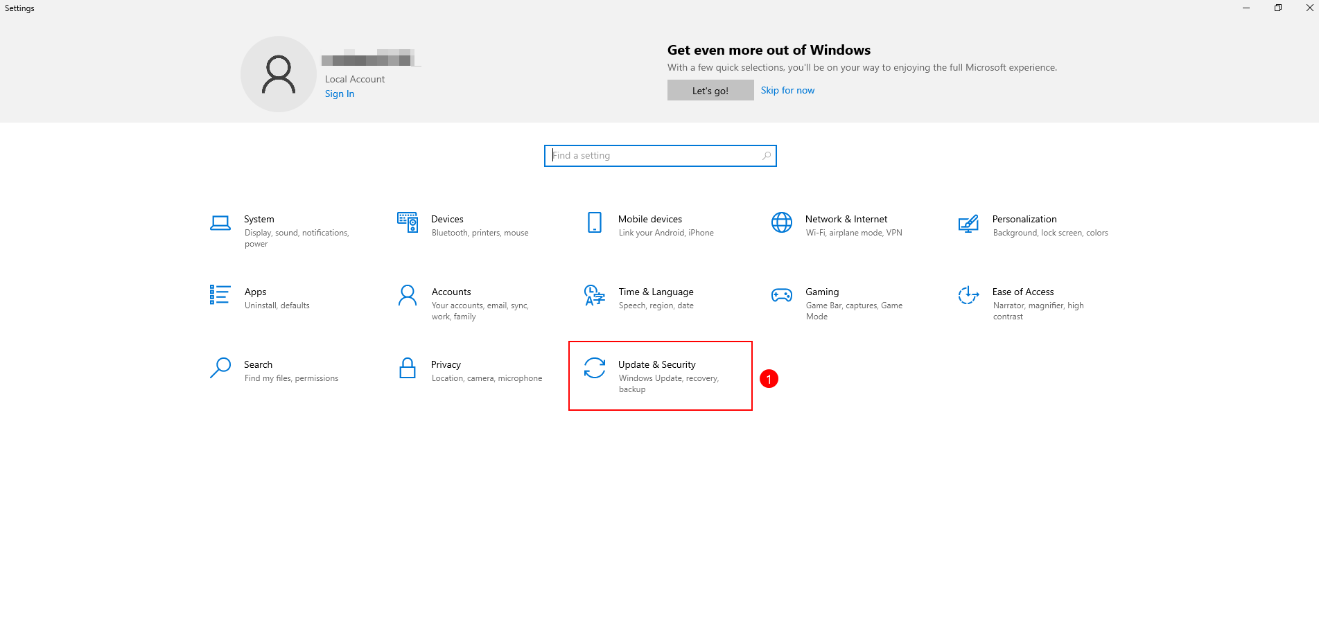Open the Privacy padlock icon
1319x638 pixels.
point(408,368)
